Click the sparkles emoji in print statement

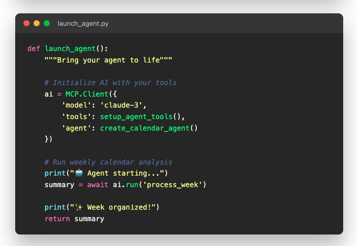[79, 207]
